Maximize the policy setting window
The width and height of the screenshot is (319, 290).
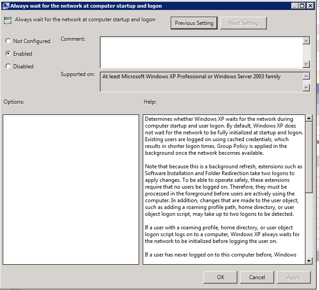point(301,6)
